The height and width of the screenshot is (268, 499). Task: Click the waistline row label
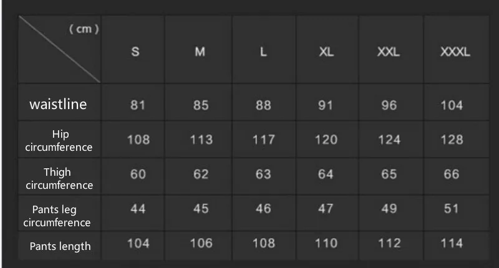tap(58, 104)
